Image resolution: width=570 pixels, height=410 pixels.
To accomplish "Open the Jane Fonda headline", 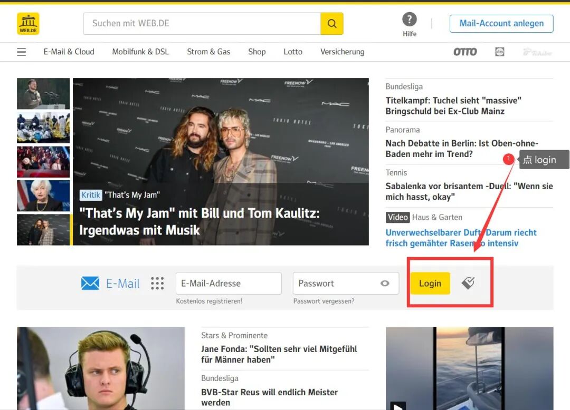I will (x=279, y=354).
